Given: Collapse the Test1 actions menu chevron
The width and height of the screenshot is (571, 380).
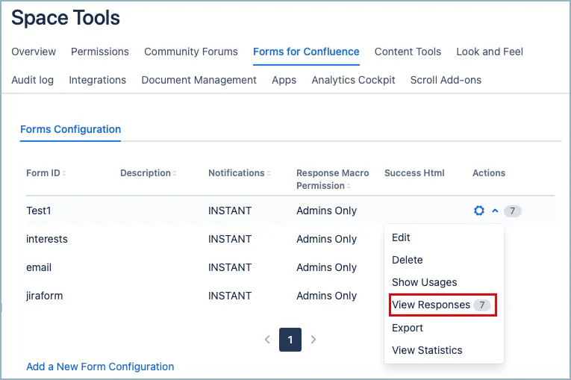Looking at the screenshot, I should (x=495, y=211).
